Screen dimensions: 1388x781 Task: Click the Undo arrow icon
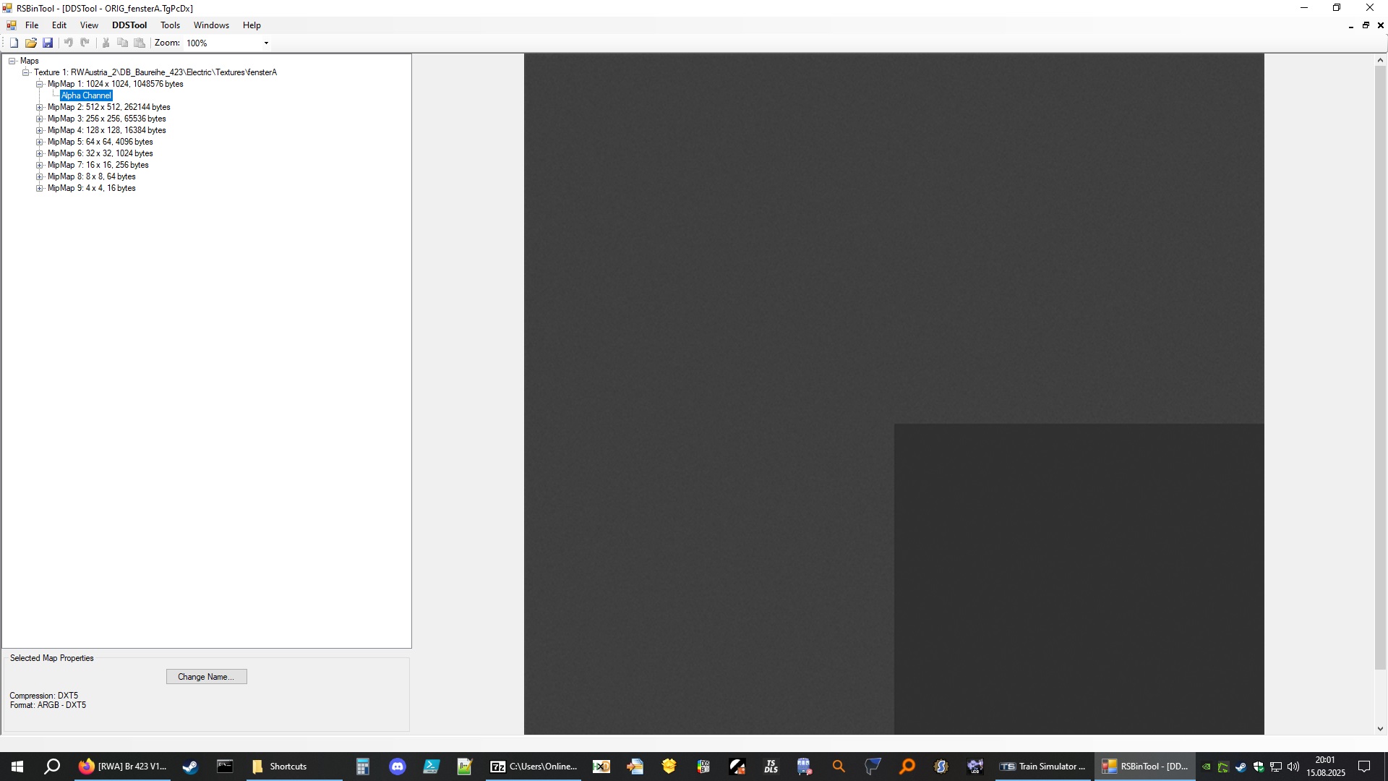tap(69, 43)
